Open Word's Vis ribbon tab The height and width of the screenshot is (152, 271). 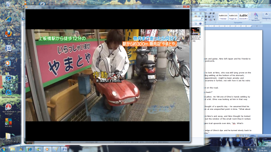click(211, 10)
